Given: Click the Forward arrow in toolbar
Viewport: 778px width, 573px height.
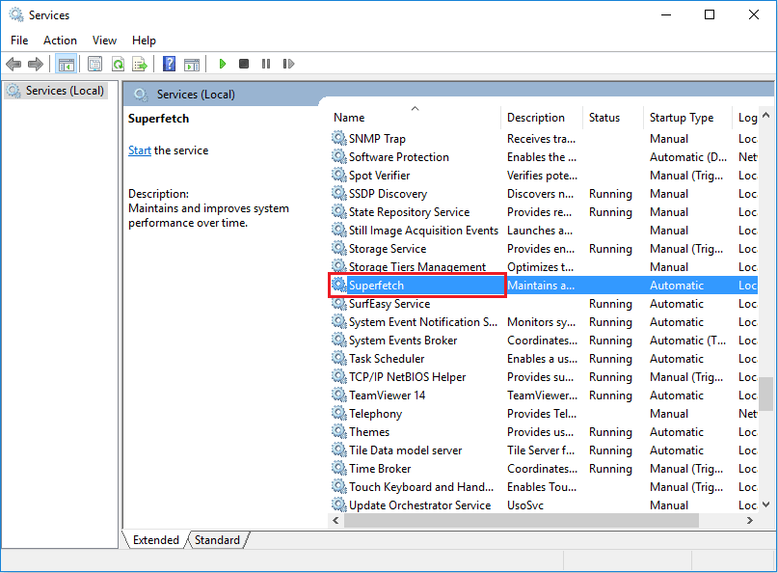Looking at the screenshot, I should (36, 65).
